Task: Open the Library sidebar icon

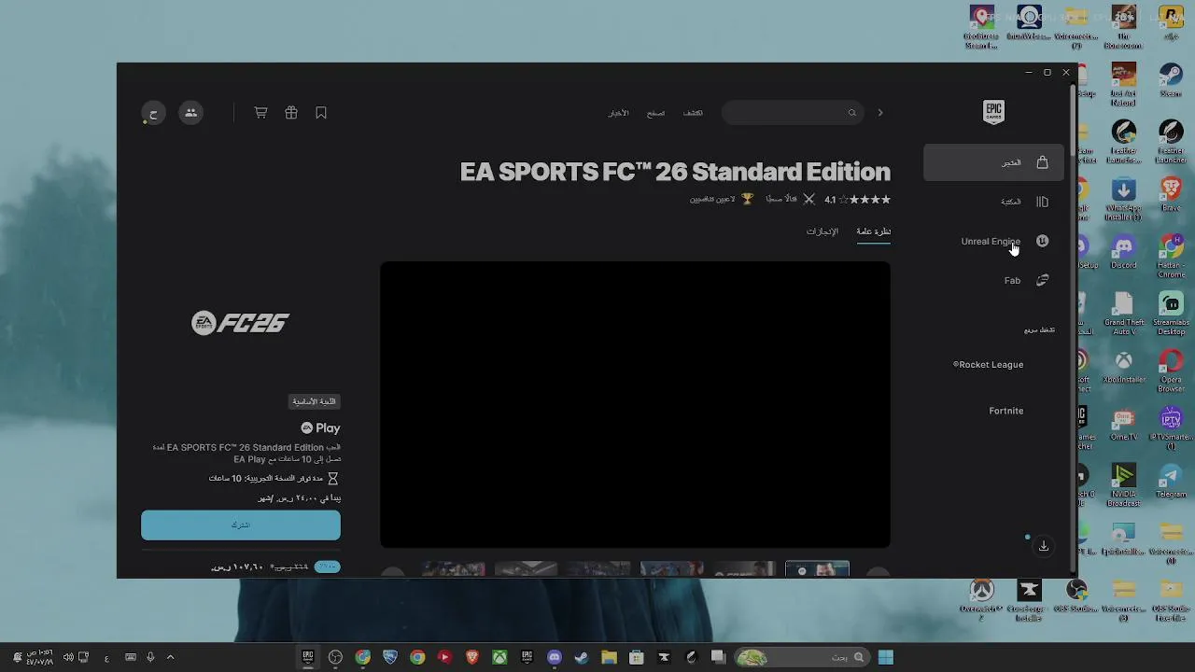Action: click(1042, 202)
